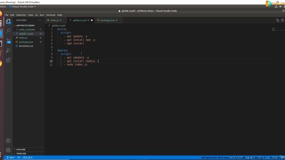Viewport: 285px width, 160px height.
Task: Open the Selection menu
Action: (21, 15)
